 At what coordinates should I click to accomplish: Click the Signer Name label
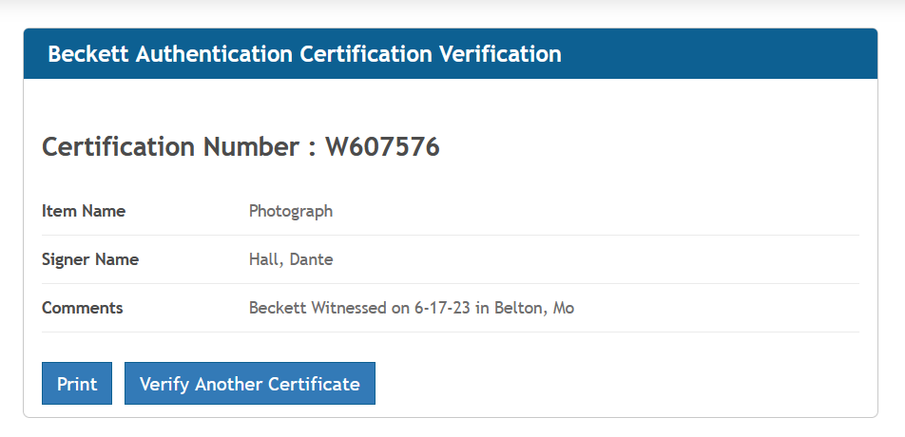coord(90,259)
